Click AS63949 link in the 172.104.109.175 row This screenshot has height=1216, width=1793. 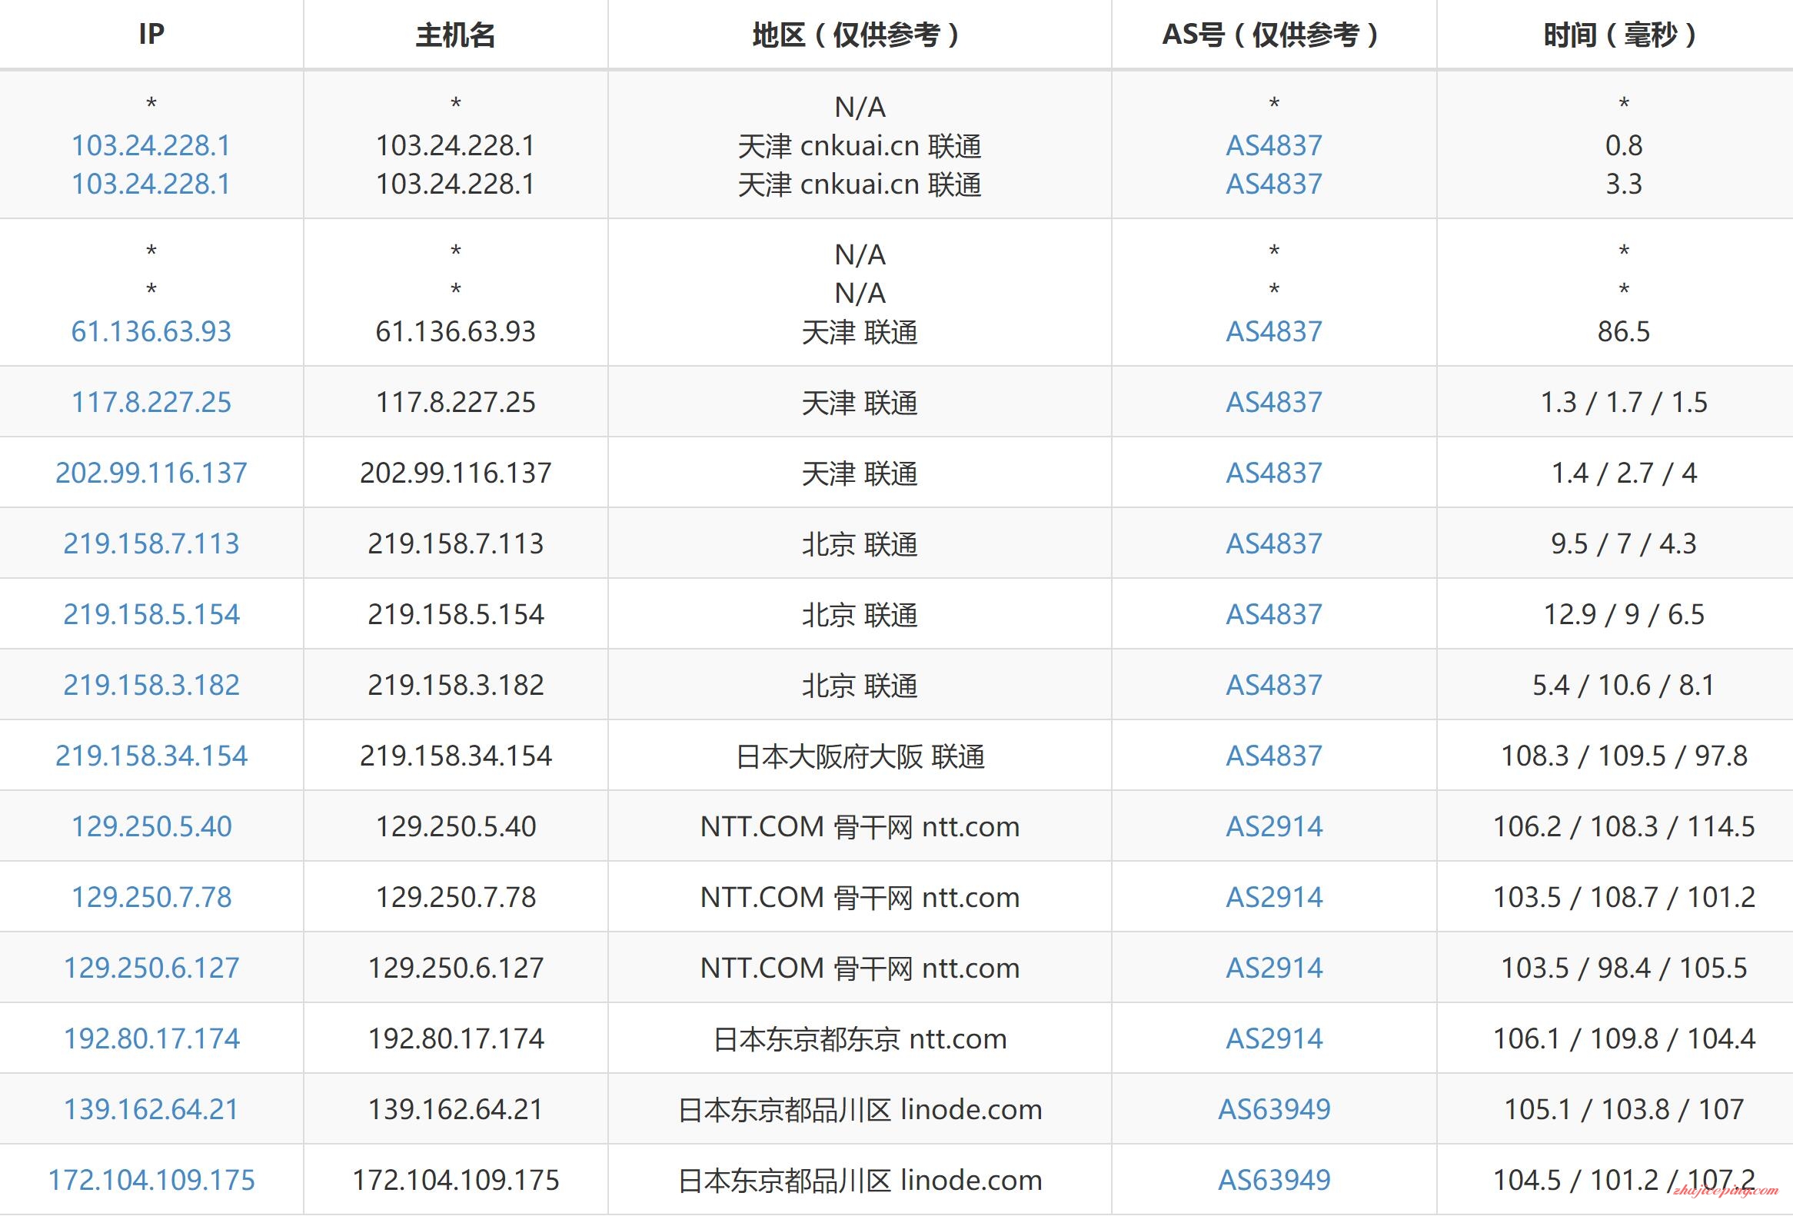point(1274,1180)
